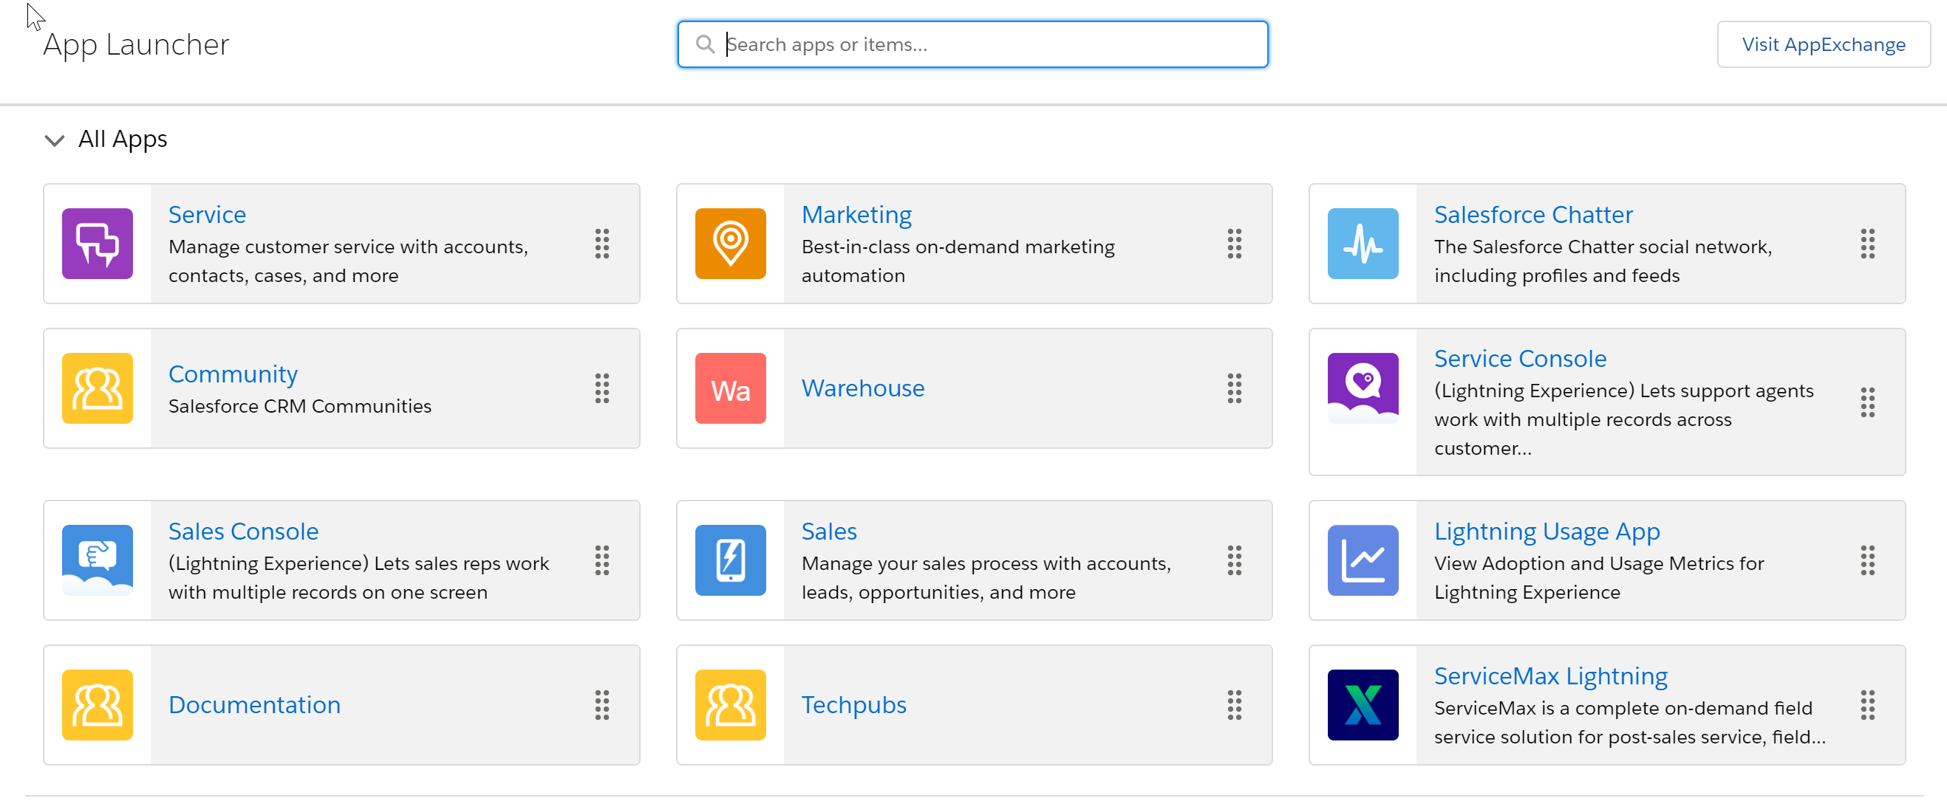
Task: Click drag handle on Documentation tile
Action: (x=601, y=704)
